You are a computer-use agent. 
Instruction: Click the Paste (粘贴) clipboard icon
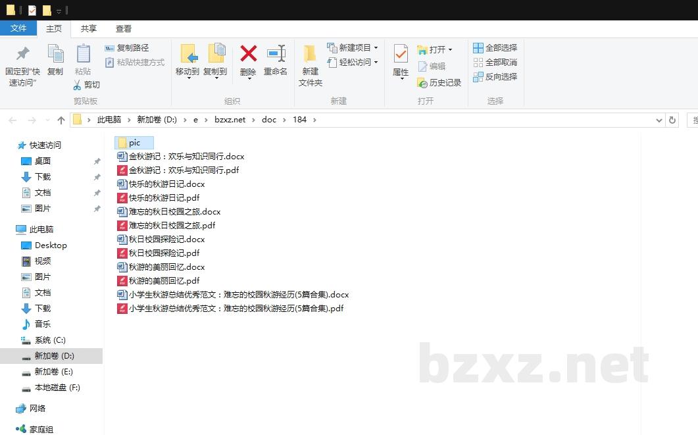83,54
